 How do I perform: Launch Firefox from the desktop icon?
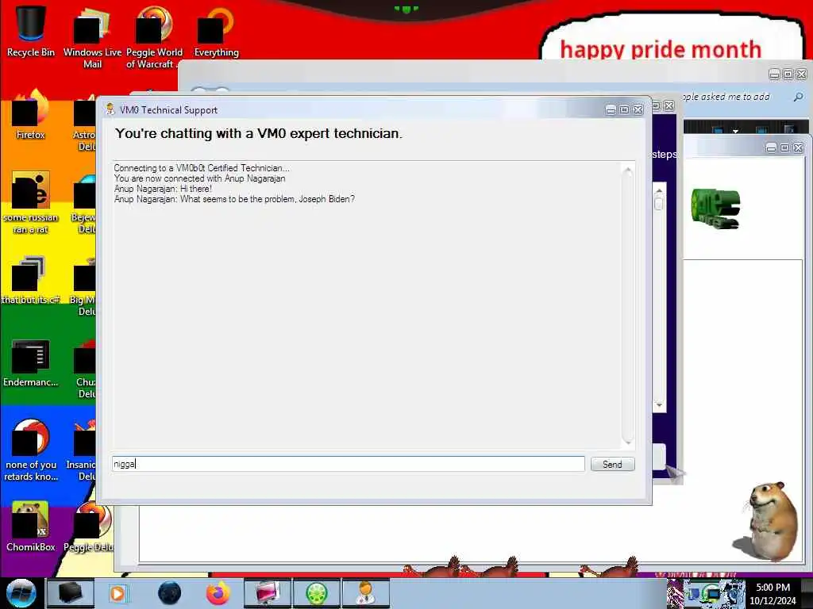31,115
